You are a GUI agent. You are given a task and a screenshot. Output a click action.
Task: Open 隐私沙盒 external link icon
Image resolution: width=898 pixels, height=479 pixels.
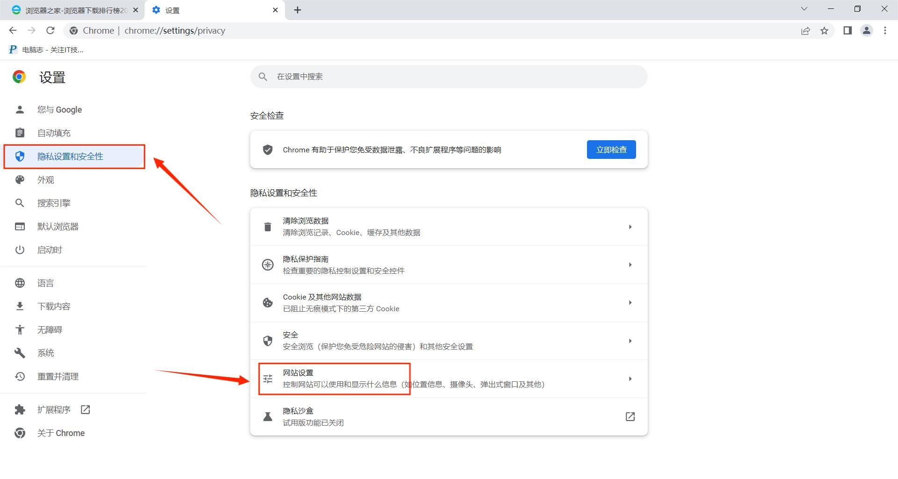tap(630, 416)
